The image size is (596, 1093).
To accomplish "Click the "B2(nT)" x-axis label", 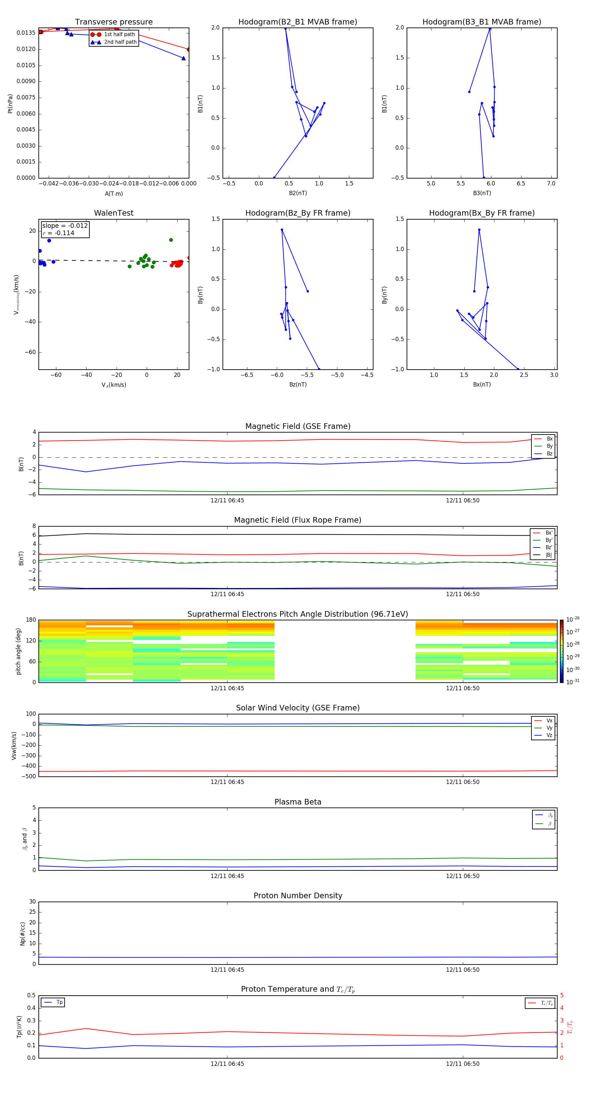I will (298, 193).
